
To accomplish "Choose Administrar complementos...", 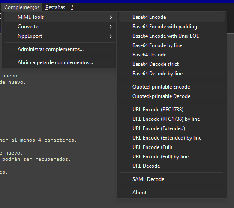I will (x=60, y=49).
